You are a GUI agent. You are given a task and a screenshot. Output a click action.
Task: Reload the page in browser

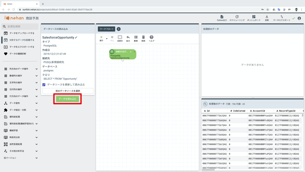tap(14, 9)
